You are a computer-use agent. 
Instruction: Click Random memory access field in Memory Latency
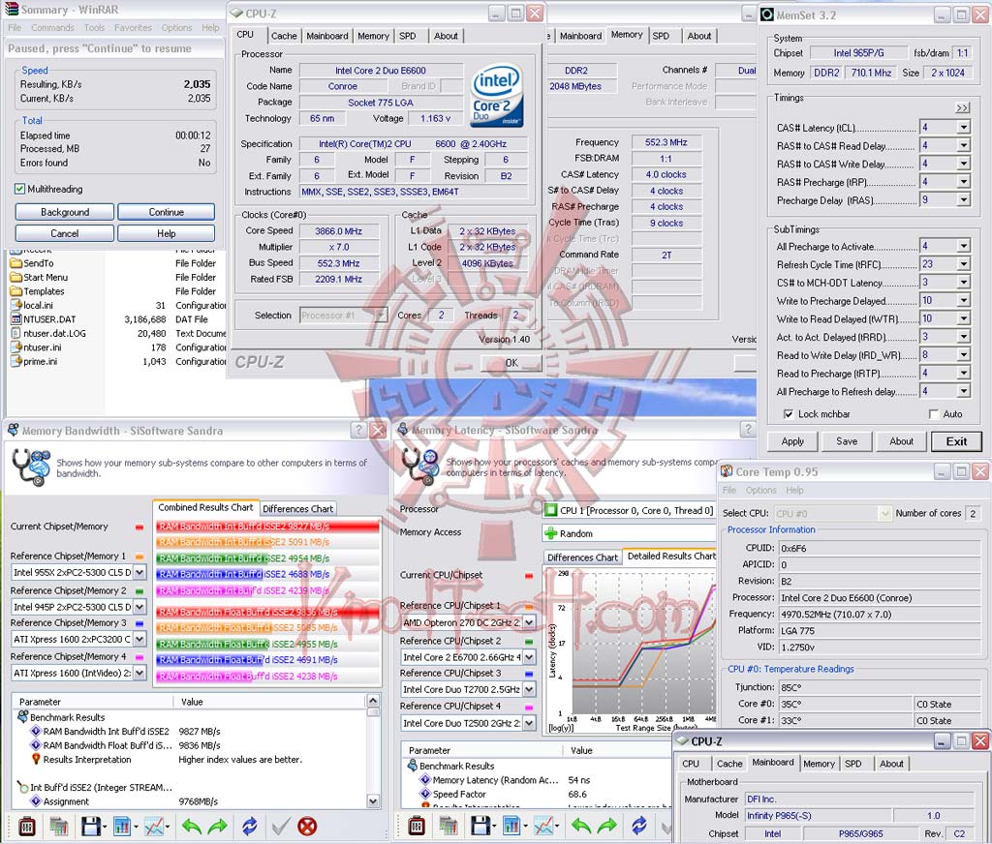(630, 533)
